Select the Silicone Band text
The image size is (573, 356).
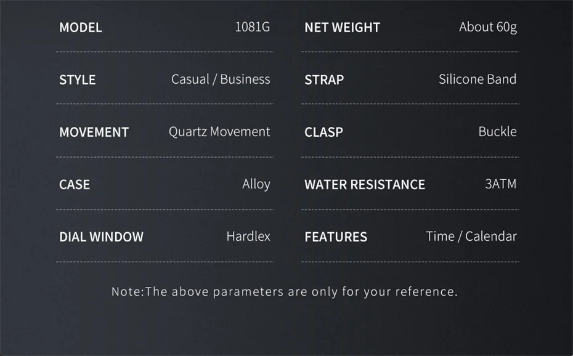[x=477, y=79]
